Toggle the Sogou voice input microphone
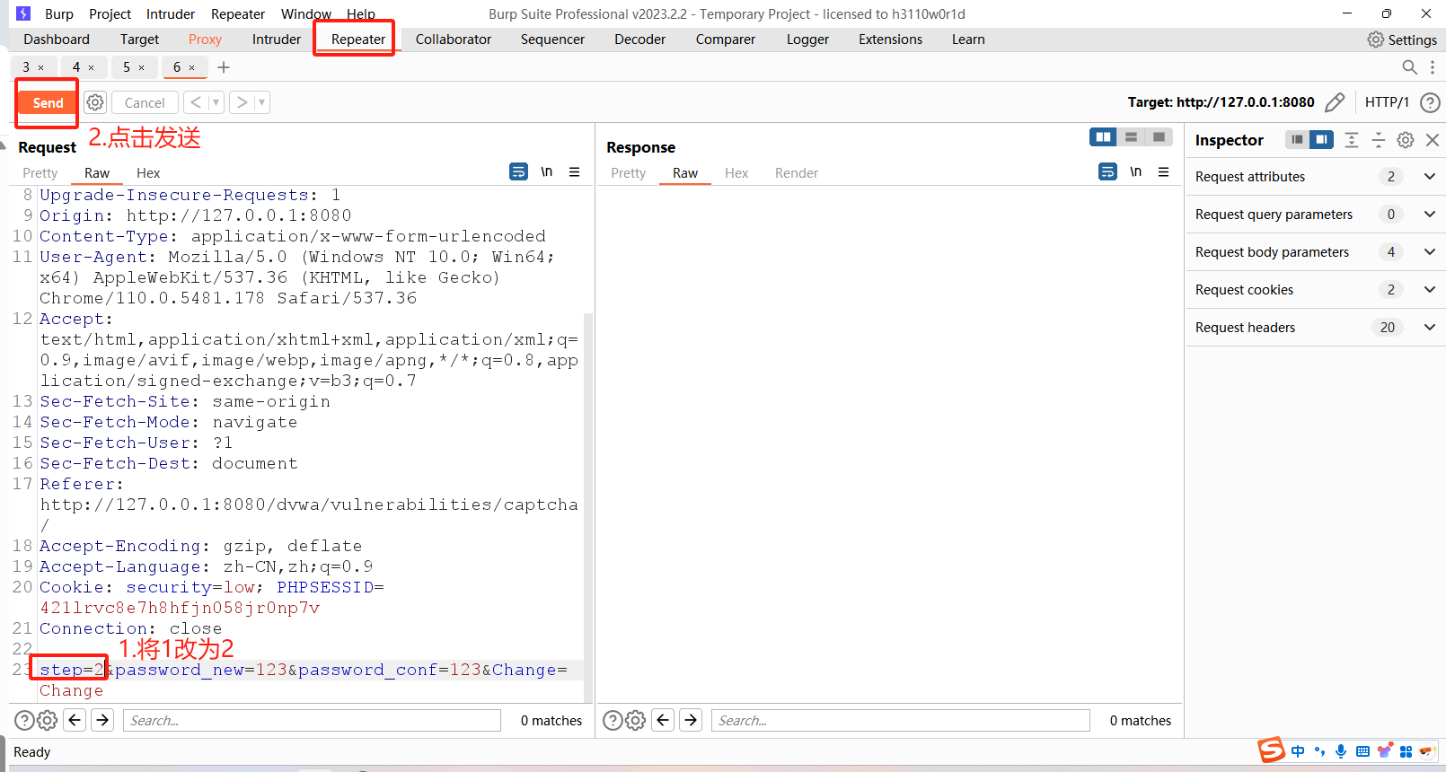This screenshot has width=1446, height=772. click(1341, 751)
